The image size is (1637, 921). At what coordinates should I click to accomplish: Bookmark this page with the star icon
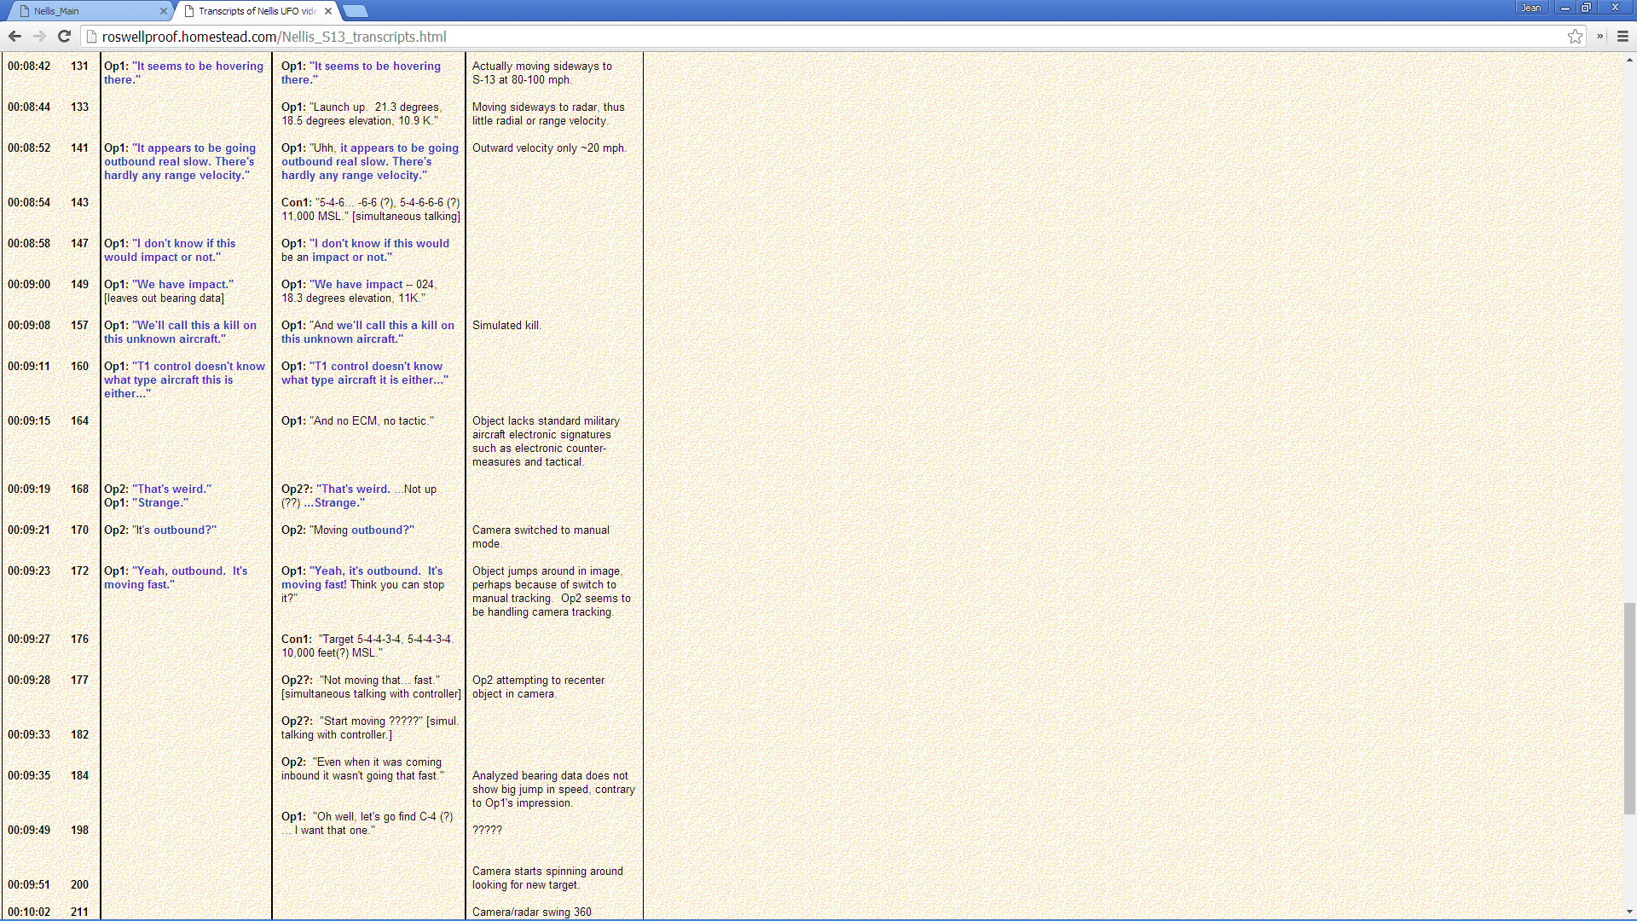(x=1575, y=36)
